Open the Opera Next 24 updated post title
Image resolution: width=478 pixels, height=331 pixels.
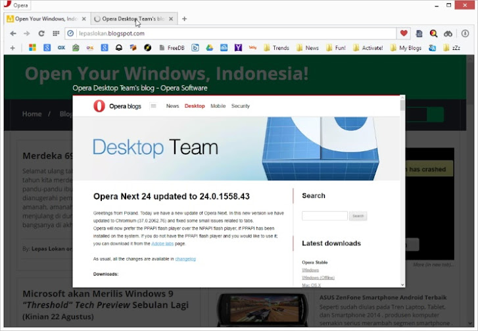[172, 196]
